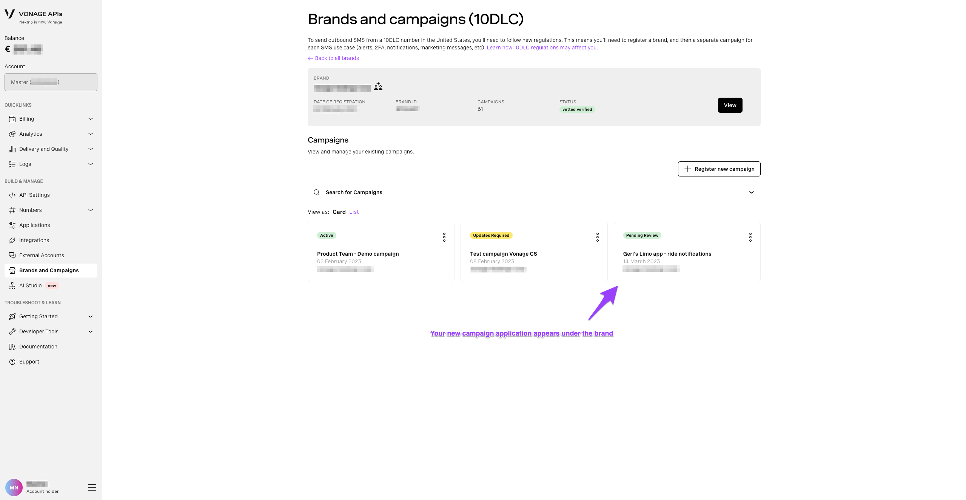Click the add-member icon beside the brand name
This screenshot has height=500, width=966.
(377, 86)
